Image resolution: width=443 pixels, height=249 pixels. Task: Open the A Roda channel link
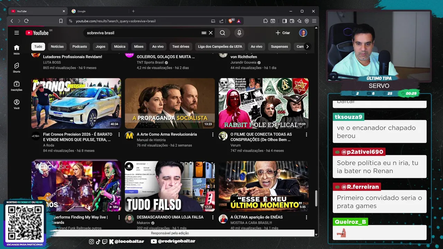coord(48,145)
